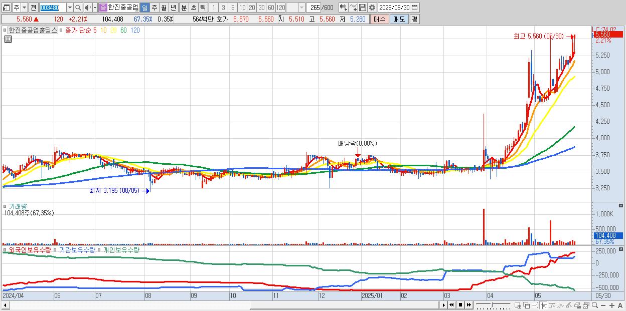Select the 월 monthly period button
Viewport: 626px width, 311px height.
point(164,8)
